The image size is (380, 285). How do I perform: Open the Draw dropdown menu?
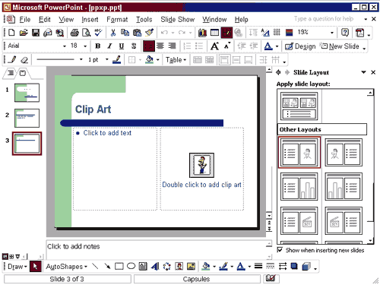click(x=17, y=267)
